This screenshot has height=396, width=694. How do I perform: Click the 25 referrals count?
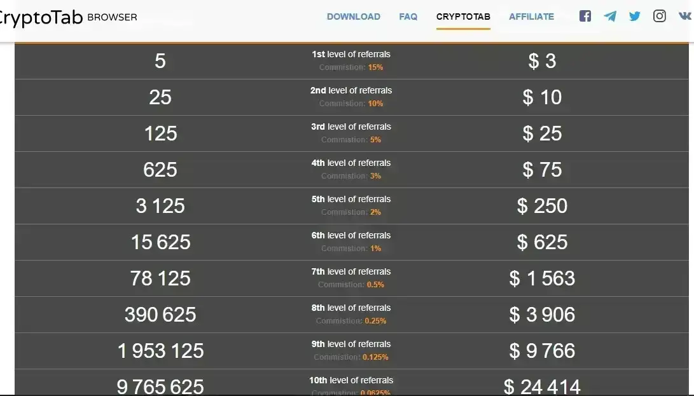160,97
